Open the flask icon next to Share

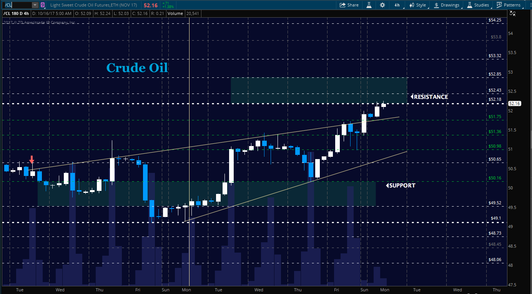pos(369,5)
